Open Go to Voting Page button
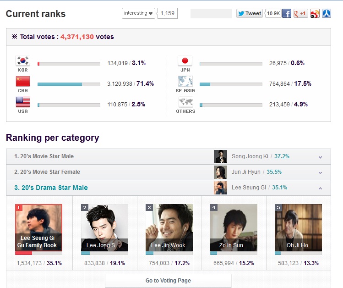Screen dimensions: 343x288 point(168,280)
